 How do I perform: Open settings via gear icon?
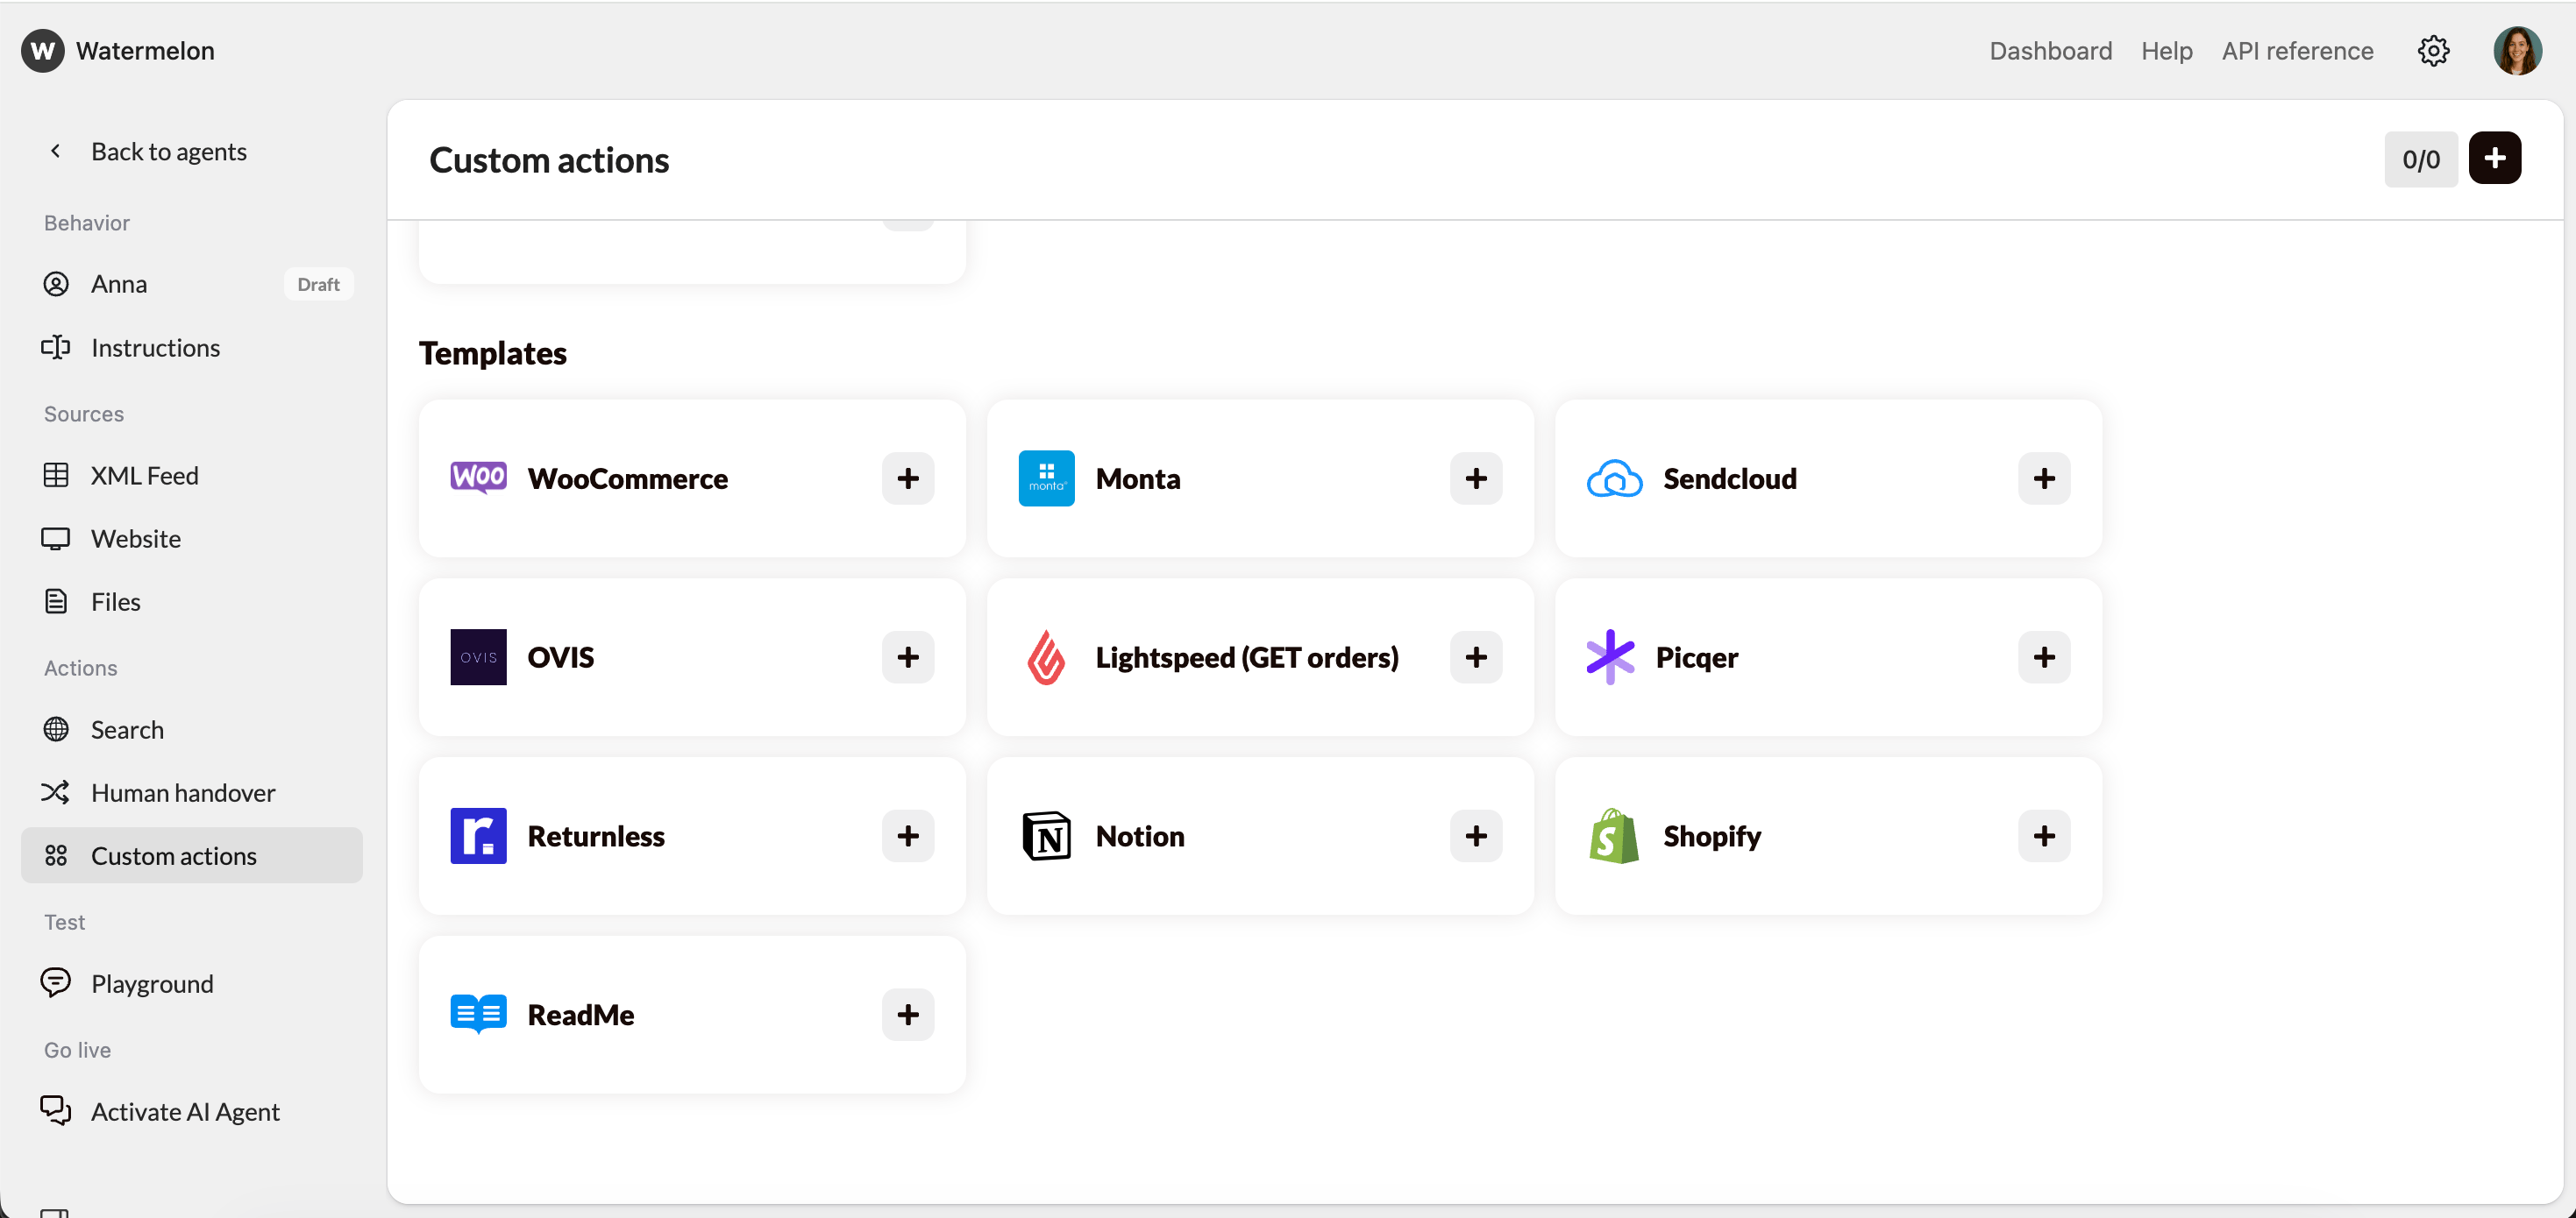(2433, 51)
